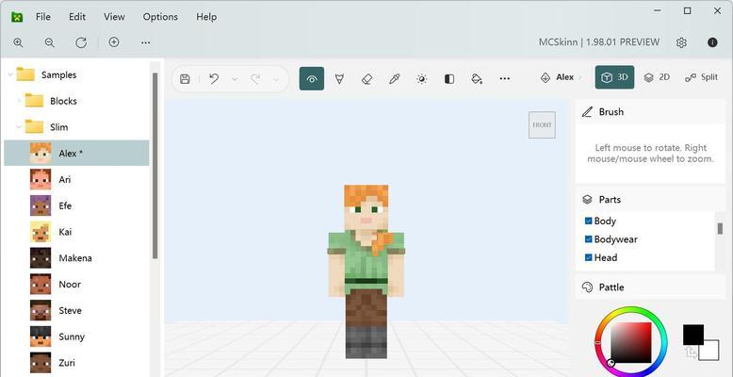
Task: Select the Steve skin
Action: pyautogui.click(x=76, y=310)
